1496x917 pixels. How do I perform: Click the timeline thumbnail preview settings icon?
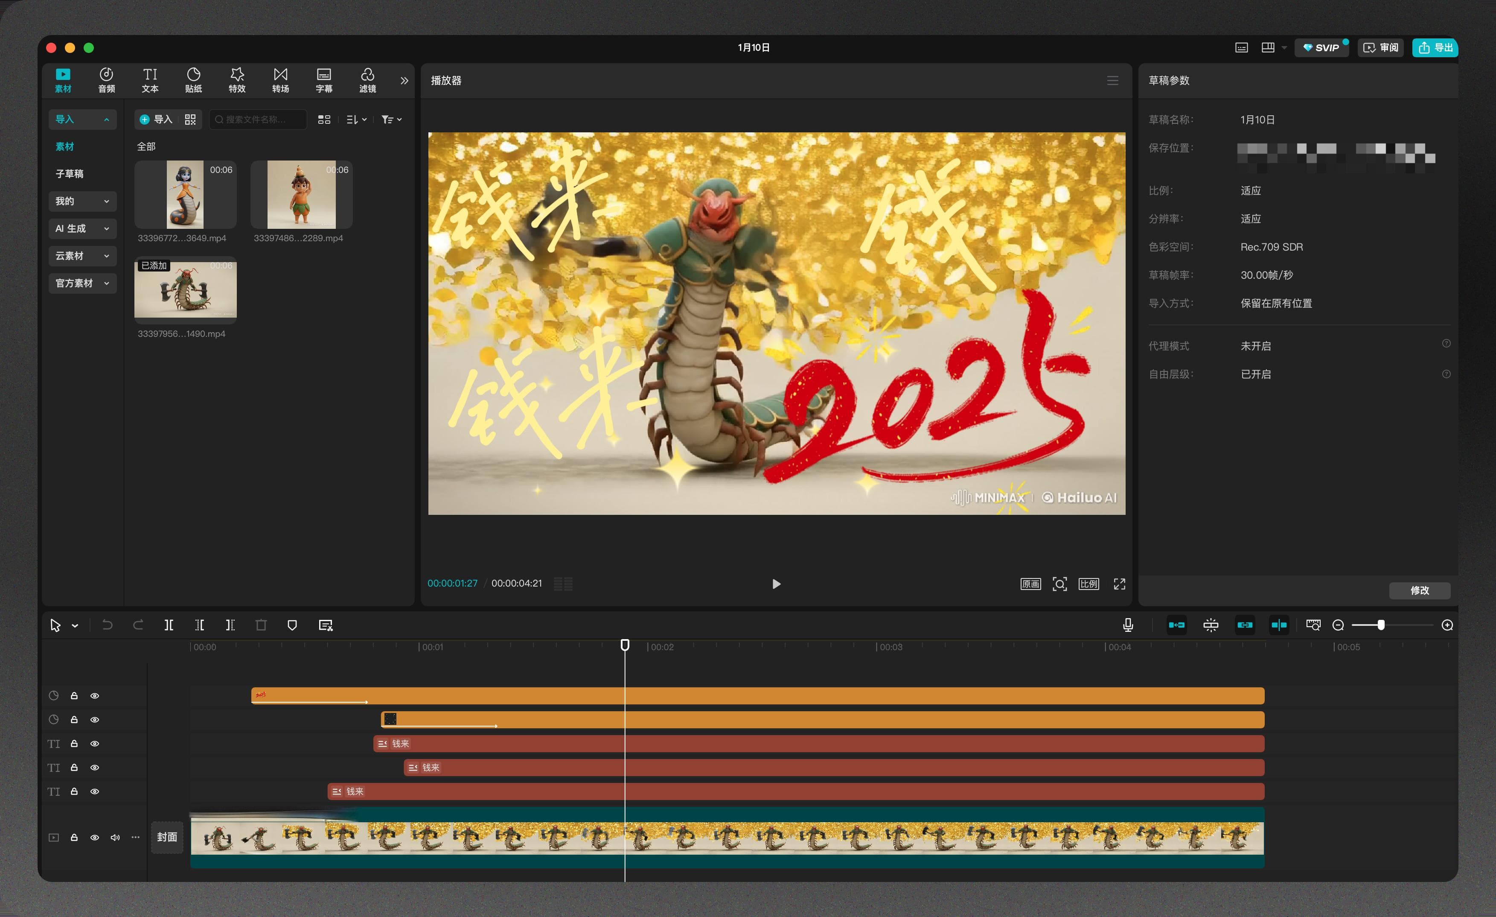tap(1313, 625)
